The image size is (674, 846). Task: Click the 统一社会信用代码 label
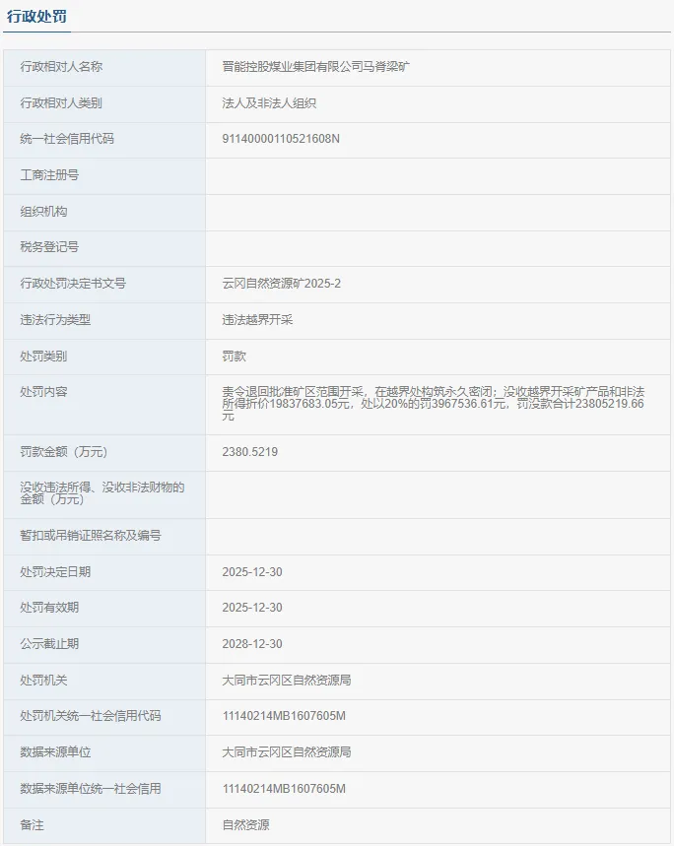tap(67, 139)
